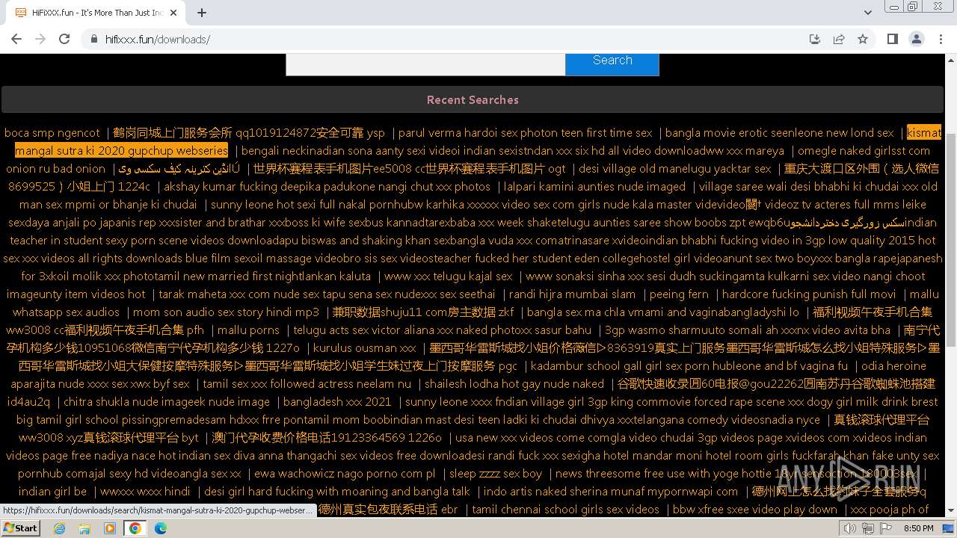Open the Windows Start menu
This screenshot has height=538, width=957.
(20, 528)
